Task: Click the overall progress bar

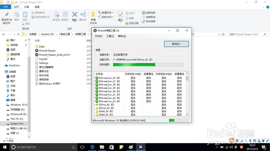Action: [148, 64]
